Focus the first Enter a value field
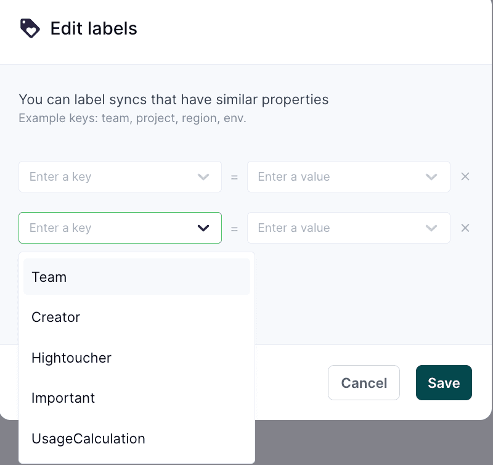 (349, 177)
